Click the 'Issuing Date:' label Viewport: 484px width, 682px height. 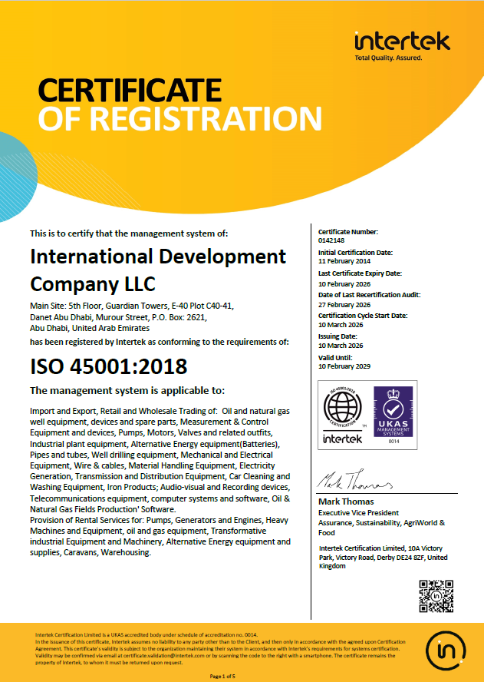pyautogui.click(x=337, y=336)
